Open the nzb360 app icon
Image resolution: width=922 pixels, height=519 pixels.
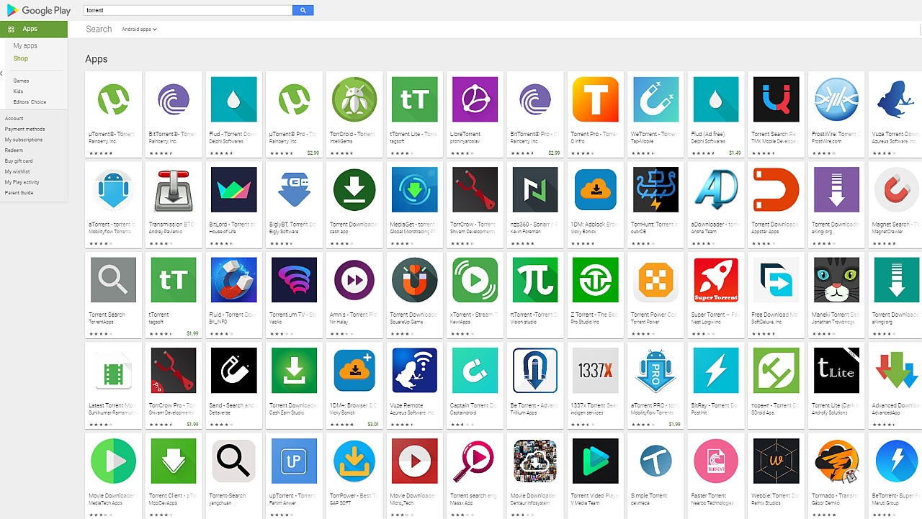point(535,189)
